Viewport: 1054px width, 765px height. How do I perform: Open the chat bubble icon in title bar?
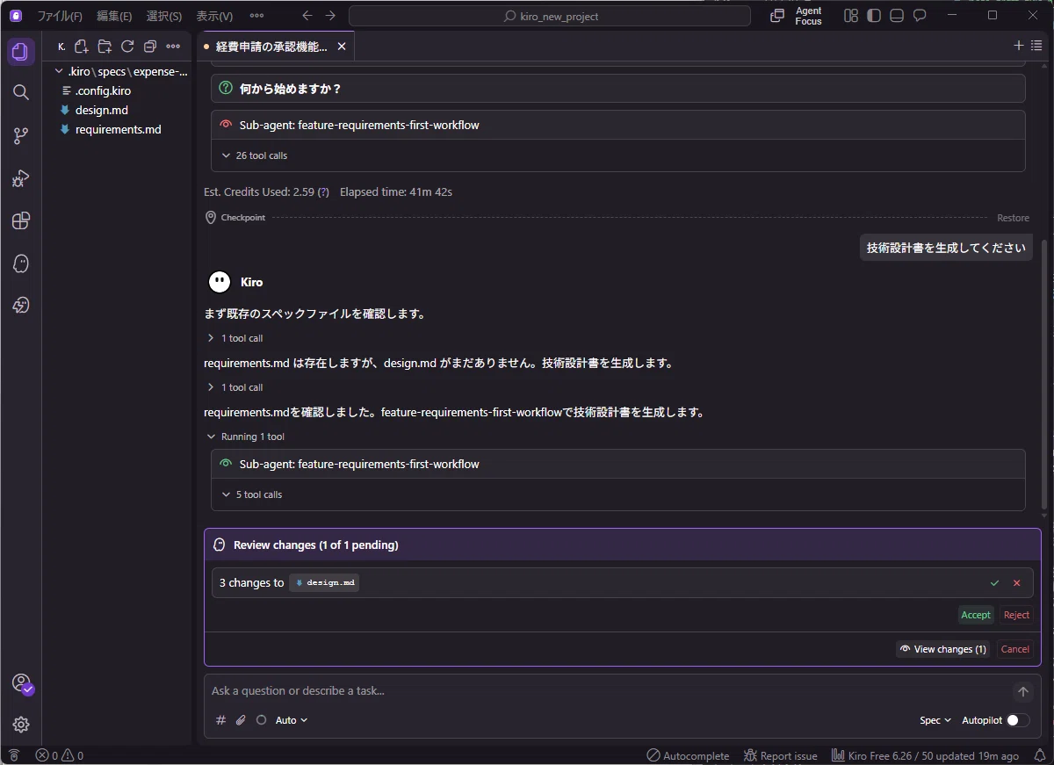920,16
